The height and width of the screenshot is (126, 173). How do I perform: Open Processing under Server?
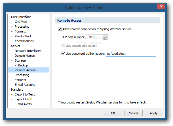click(22, 75)
